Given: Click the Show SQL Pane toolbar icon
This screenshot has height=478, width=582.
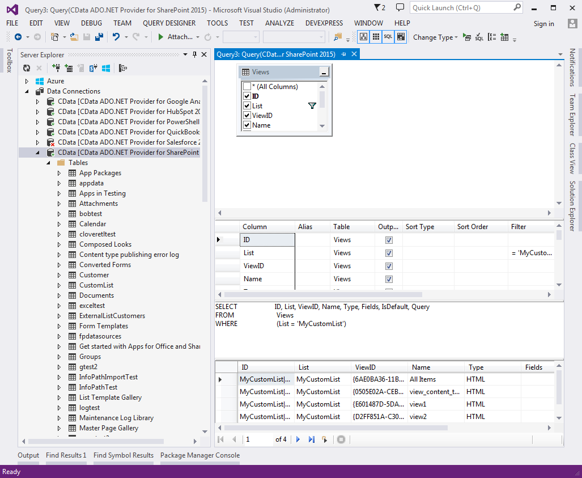Looking at the screenshot, I should click(388, 37).
